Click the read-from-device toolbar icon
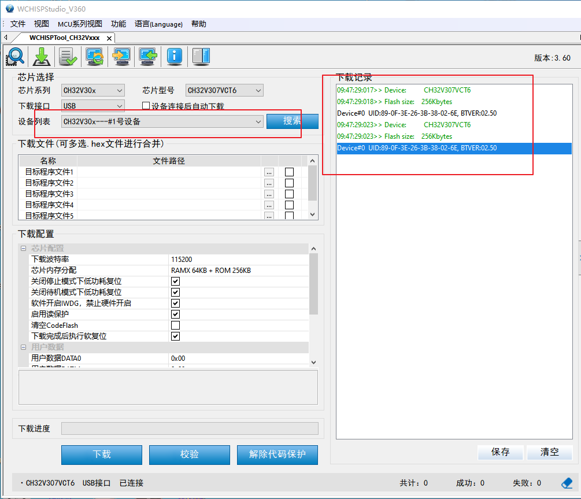Screen dimensions: 581x499 [147, 56]
